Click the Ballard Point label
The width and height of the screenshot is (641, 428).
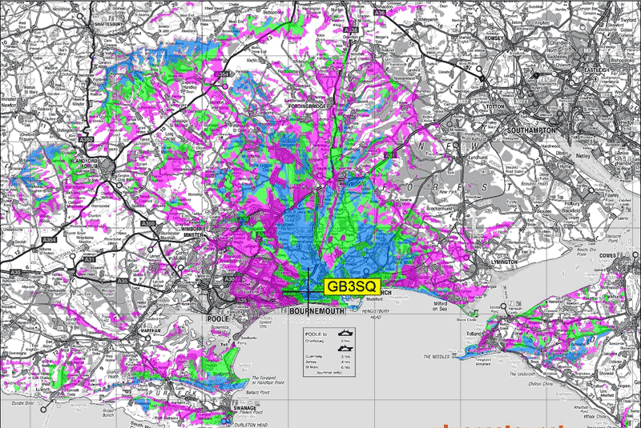[x=259, y=392]
